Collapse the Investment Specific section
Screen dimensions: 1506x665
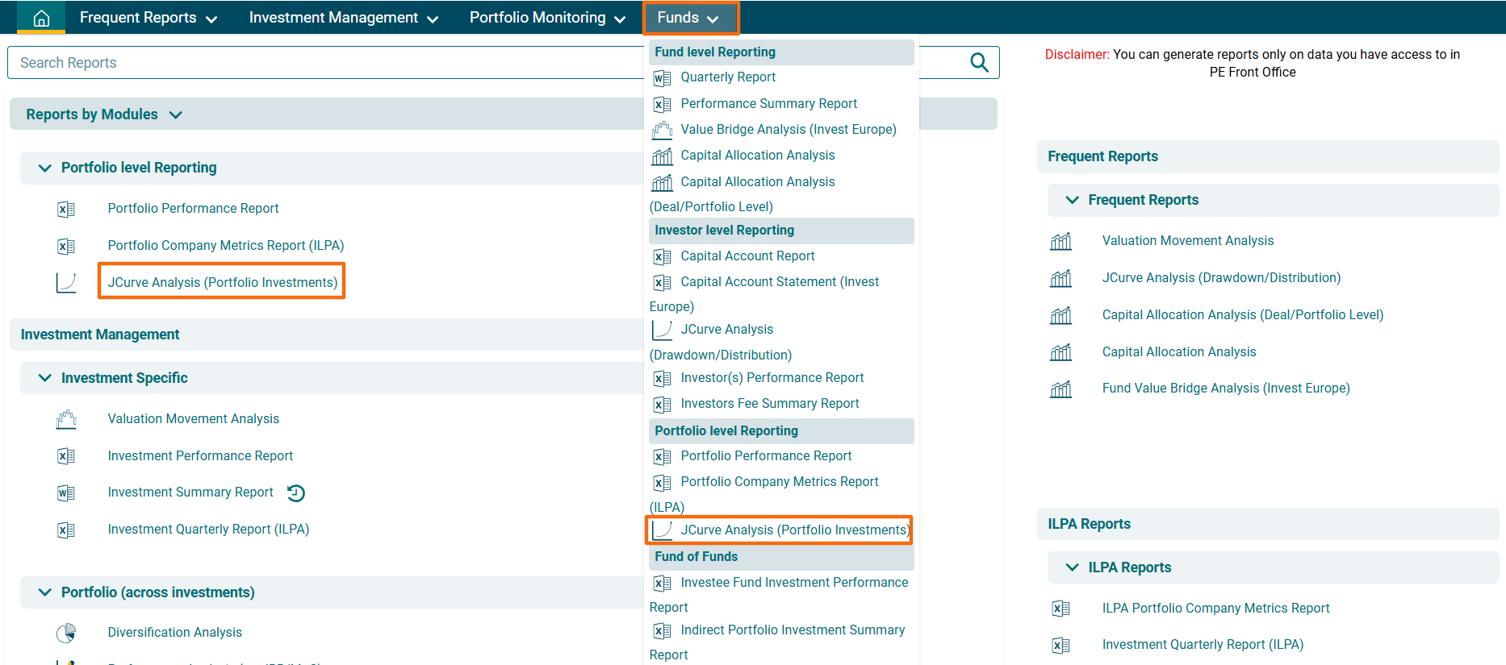(45, 378)
